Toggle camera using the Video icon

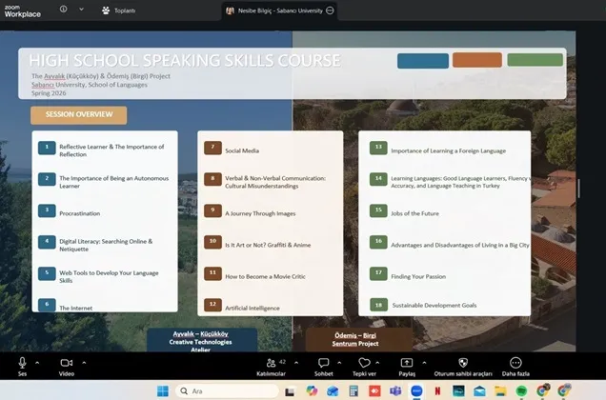point(66,363)
